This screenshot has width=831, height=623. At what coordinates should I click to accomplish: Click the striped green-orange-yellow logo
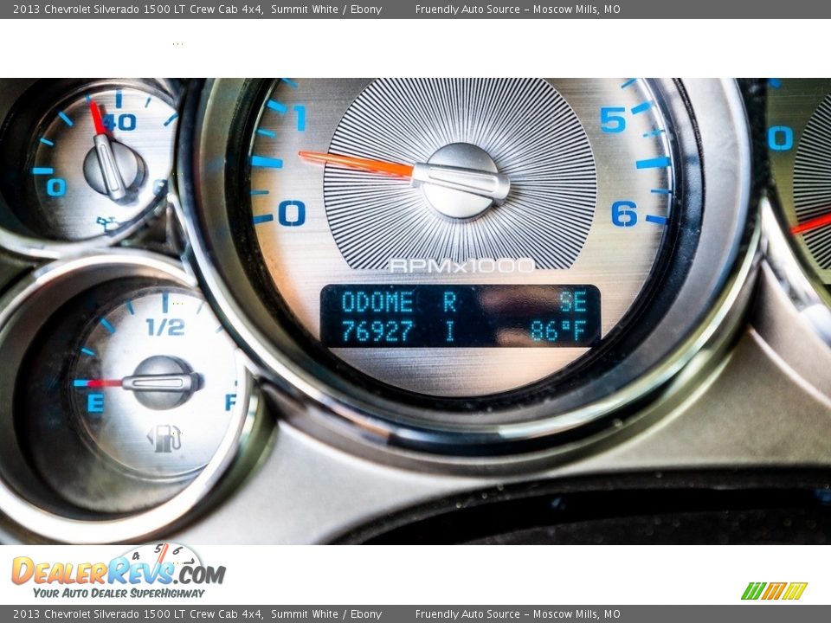[774, 591]
